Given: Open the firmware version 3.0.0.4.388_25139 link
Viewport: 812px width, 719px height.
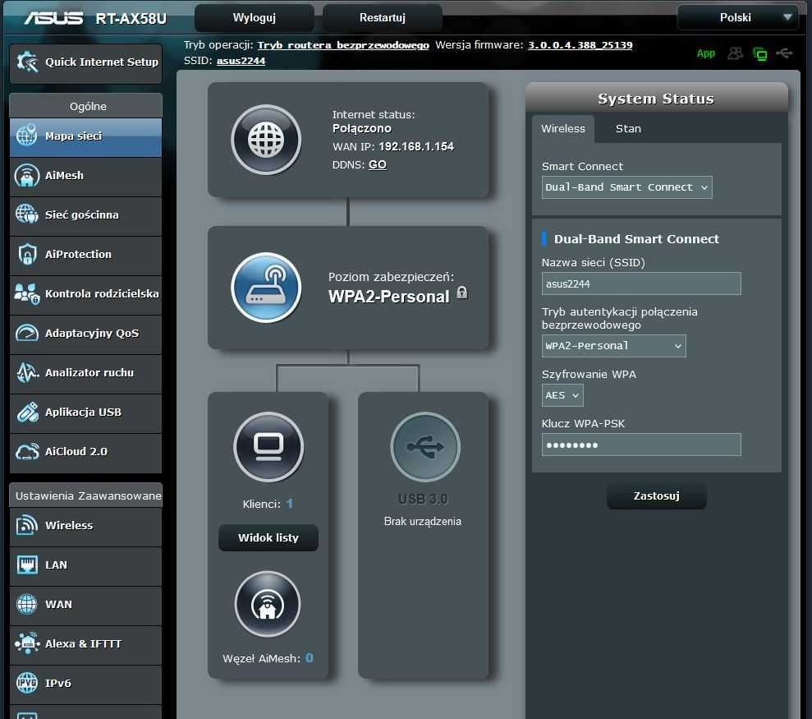Looking at the screenshot, I should coord(580,45).
